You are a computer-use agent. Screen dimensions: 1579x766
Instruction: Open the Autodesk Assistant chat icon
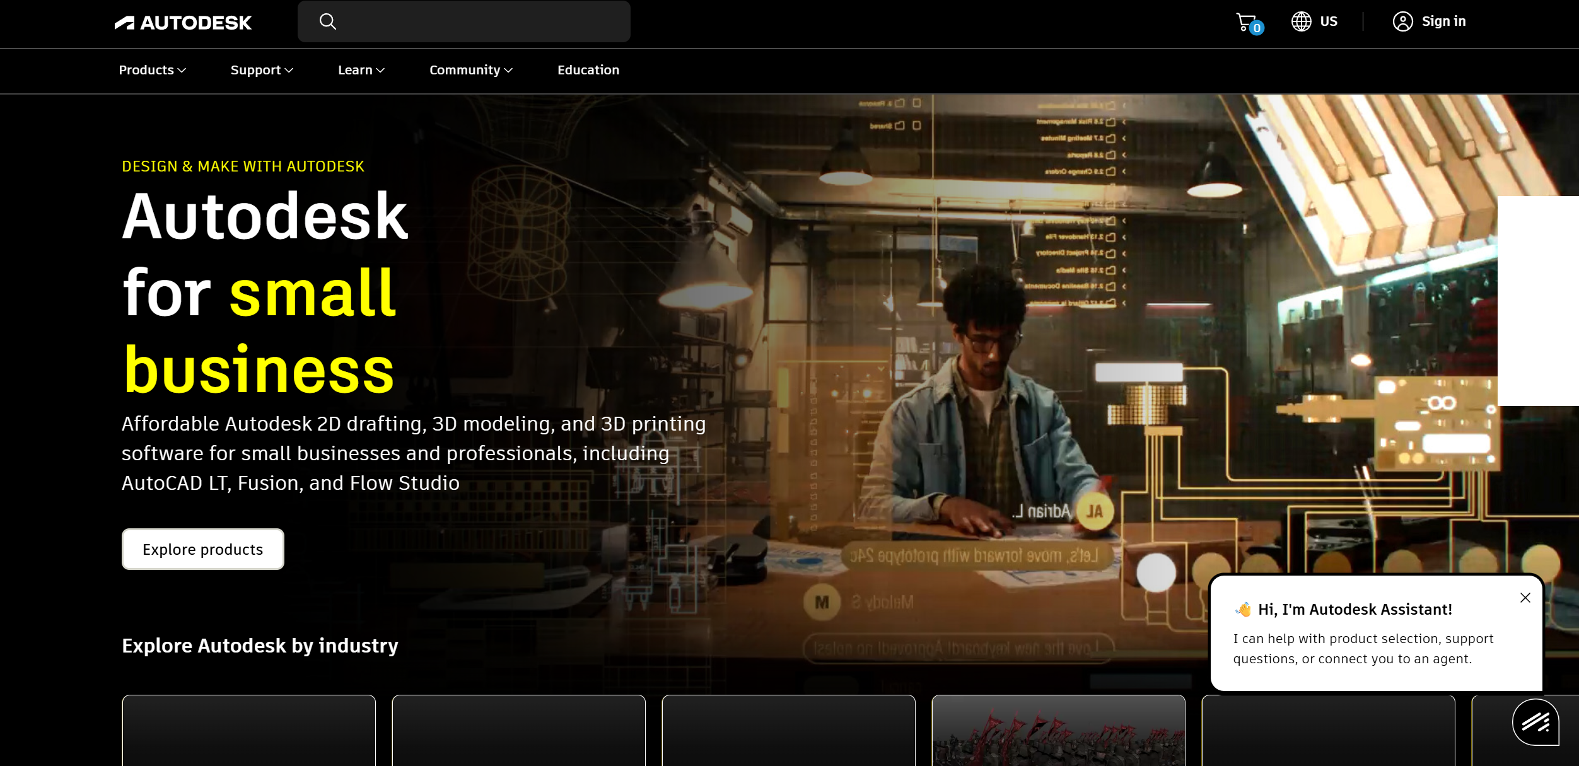point(1535,722)
